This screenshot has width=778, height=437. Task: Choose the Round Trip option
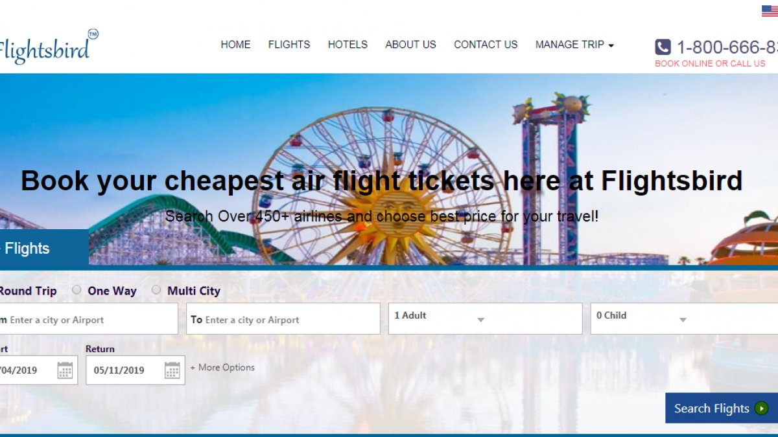coord(27,291)
